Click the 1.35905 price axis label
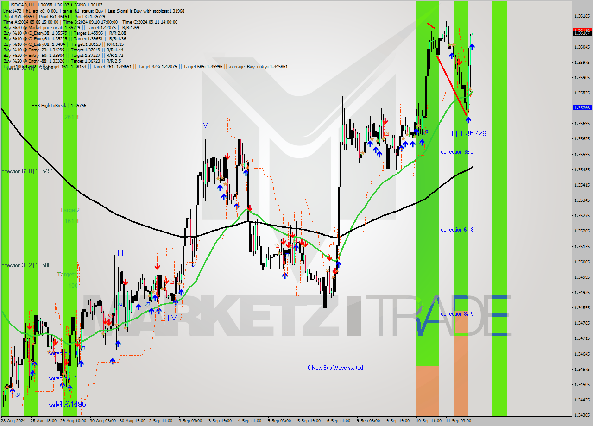 (x=581, y=77)
